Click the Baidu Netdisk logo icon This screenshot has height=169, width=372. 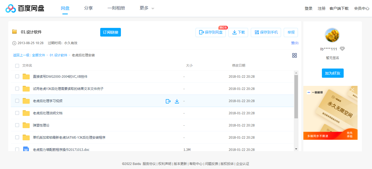point(10,8)
